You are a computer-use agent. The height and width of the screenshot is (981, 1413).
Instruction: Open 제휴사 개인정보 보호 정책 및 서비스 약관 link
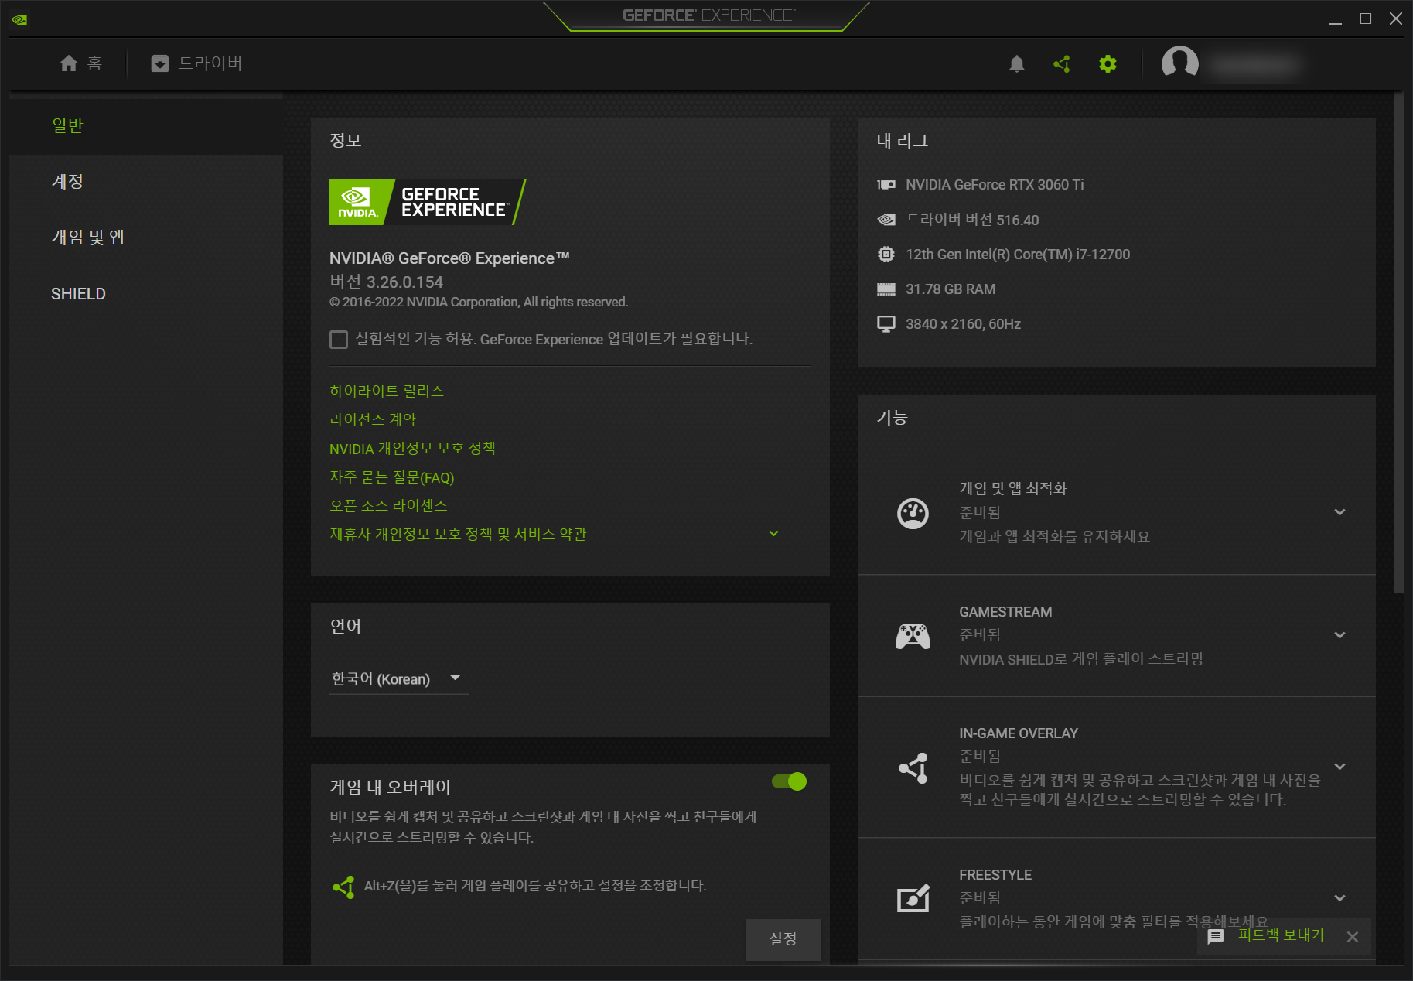[x=458, y=534]
